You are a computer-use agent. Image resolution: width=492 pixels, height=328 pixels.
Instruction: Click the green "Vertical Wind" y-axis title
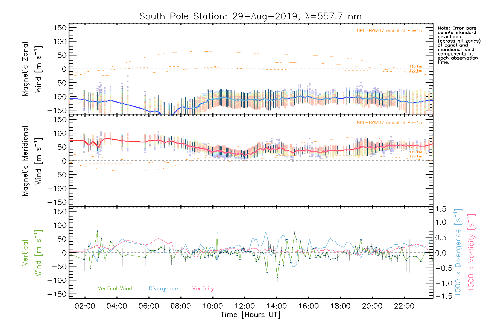pyautogui.click(x=32, y=253)
